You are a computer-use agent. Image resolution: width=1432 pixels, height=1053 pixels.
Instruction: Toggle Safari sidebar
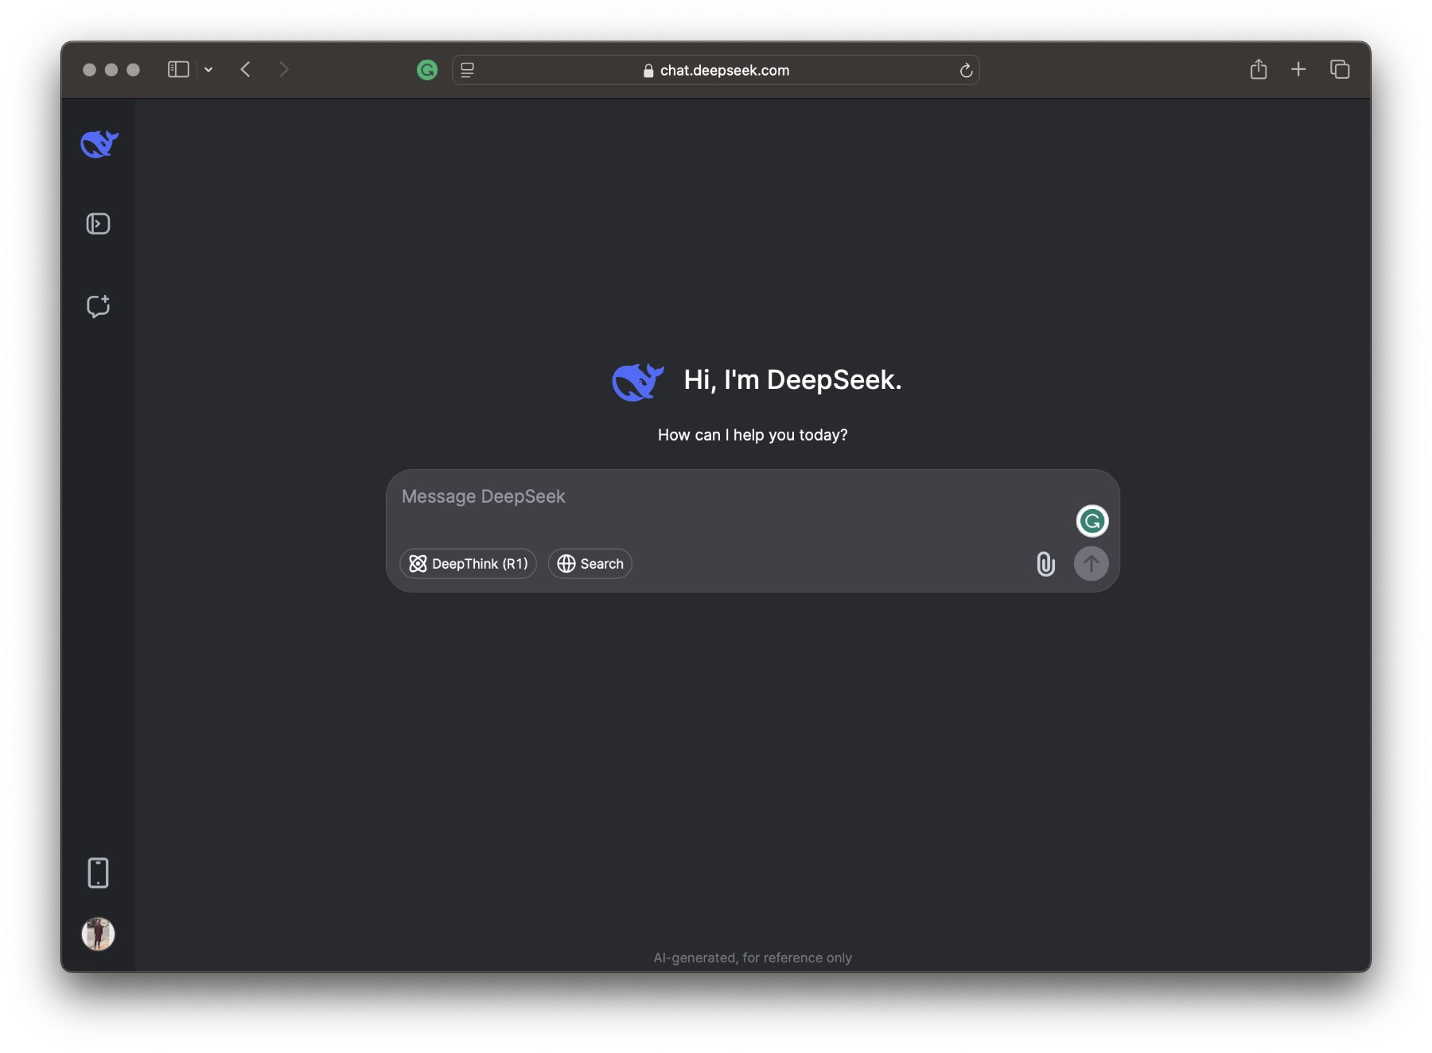click(x=178, y=70)
